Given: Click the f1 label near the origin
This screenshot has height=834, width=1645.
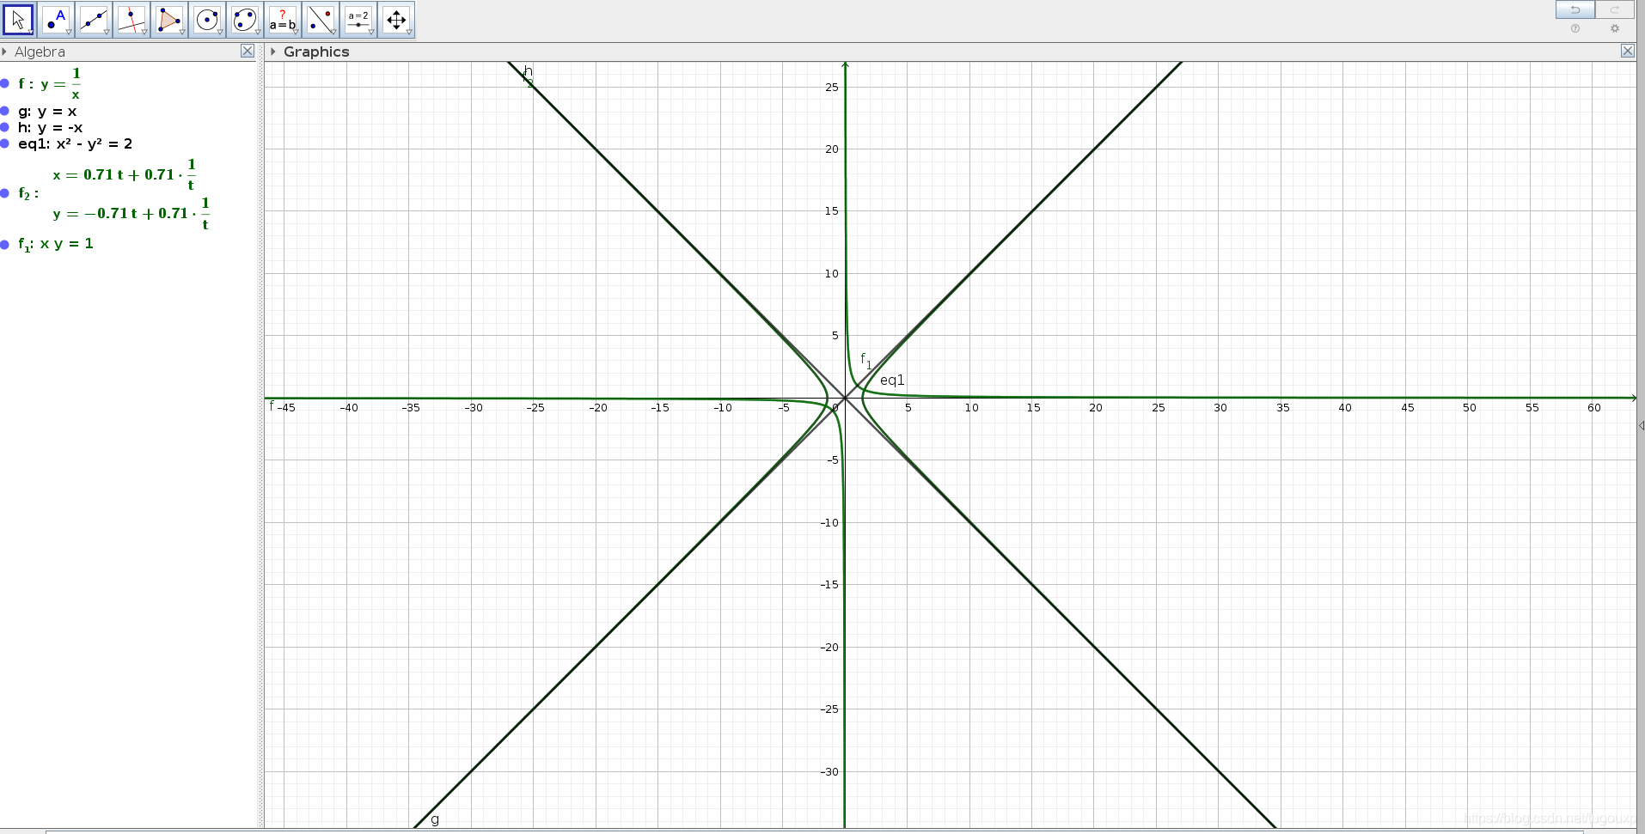Looking at the screenshot, I should click(865, 361).
